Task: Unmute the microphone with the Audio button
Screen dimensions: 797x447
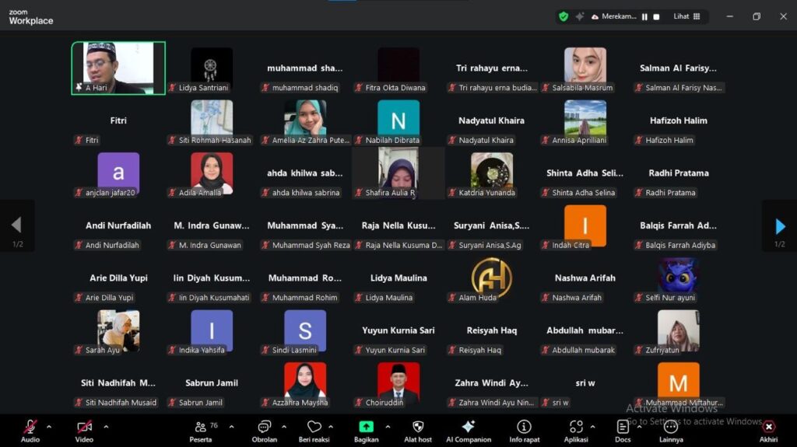Action: [30, 428]
